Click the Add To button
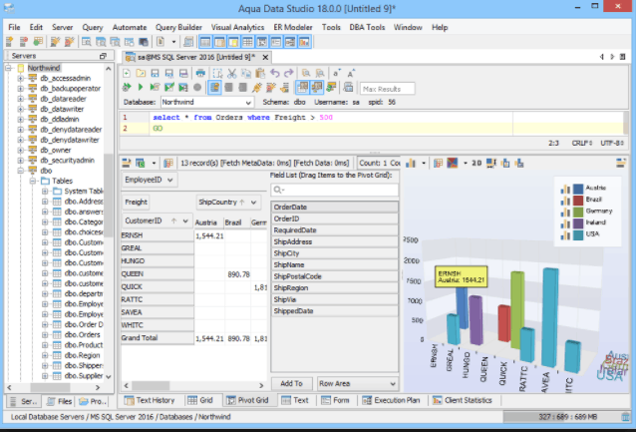636x432 pixels. [x=291, y=384]
